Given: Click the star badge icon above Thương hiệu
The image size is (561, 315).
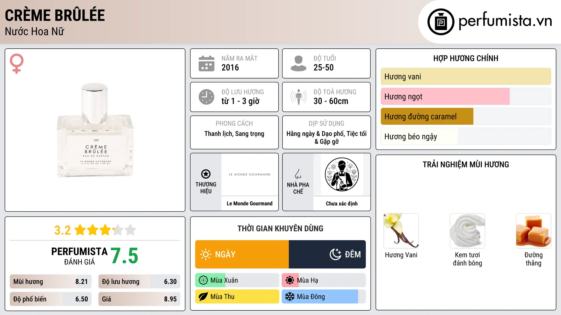Looking at the screenshot, I should click(206, 174).
